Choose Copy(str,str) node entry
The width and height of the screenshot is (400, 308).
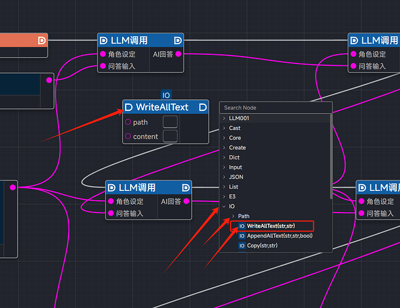262,246
